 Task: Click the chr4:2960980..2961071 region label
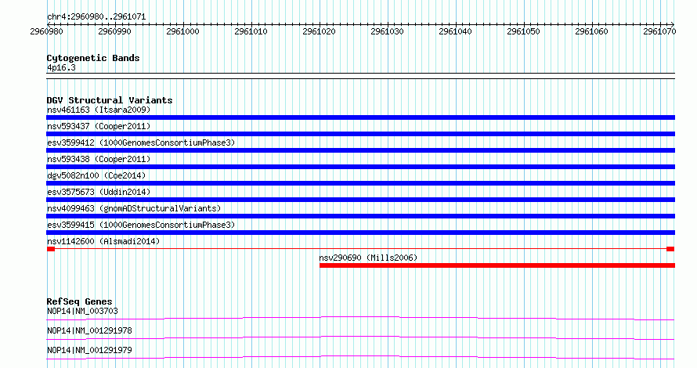[96, 17]
